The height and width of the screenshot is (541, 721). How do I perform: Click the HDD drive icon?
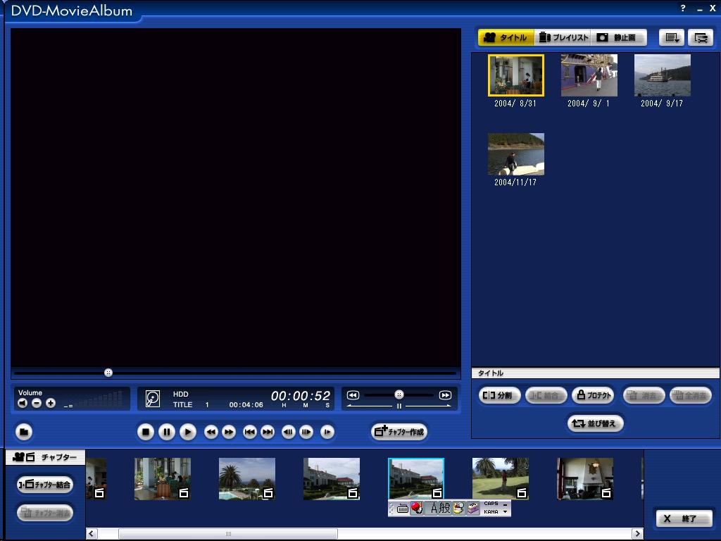pos(153,399)
